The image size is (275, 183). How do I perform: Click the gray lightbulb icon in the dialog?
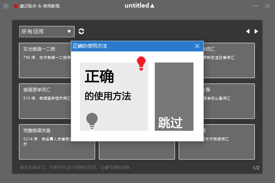pos(92,120)
